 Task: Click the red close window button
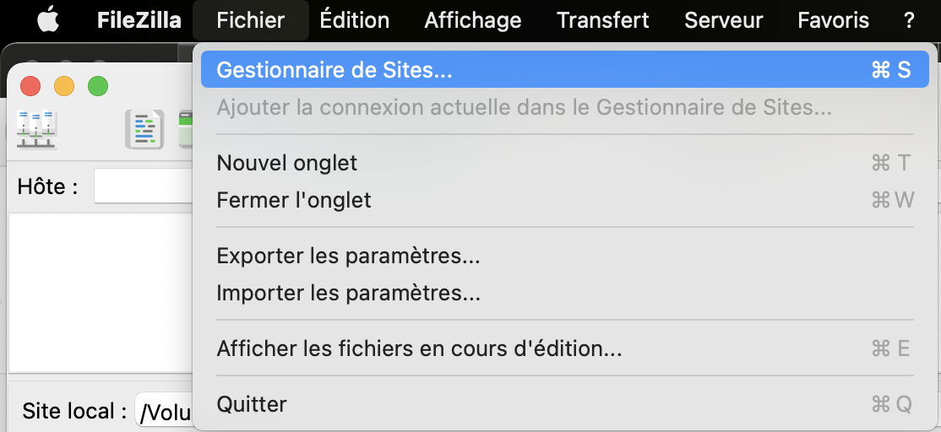coord(30,86)
